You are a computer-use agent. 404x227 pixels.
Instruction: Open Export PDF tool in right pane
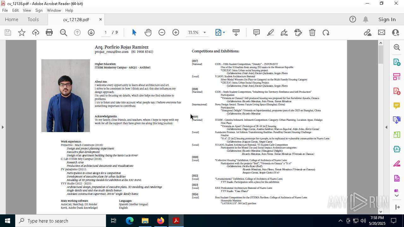[x=397, y=62]
